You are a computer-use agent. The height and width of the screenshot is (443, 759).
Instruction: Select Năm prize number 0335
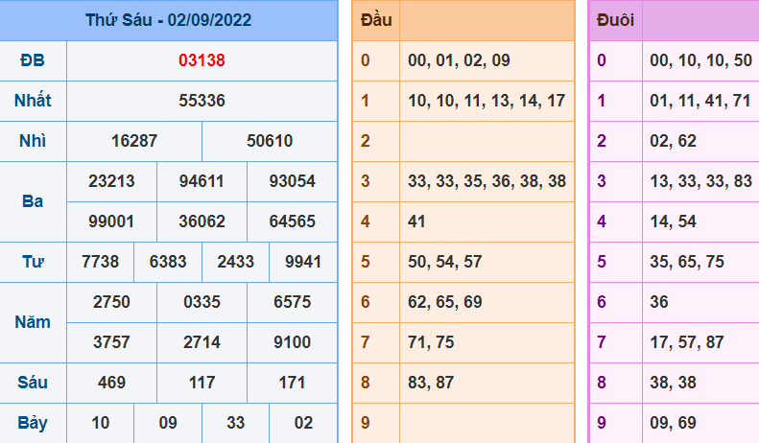[202, 302]
